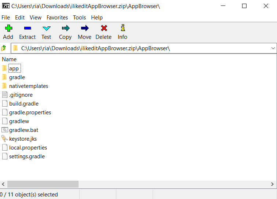The image size is (277, 199).
Task: Select the app folder
Action: (x=14, y=69)
